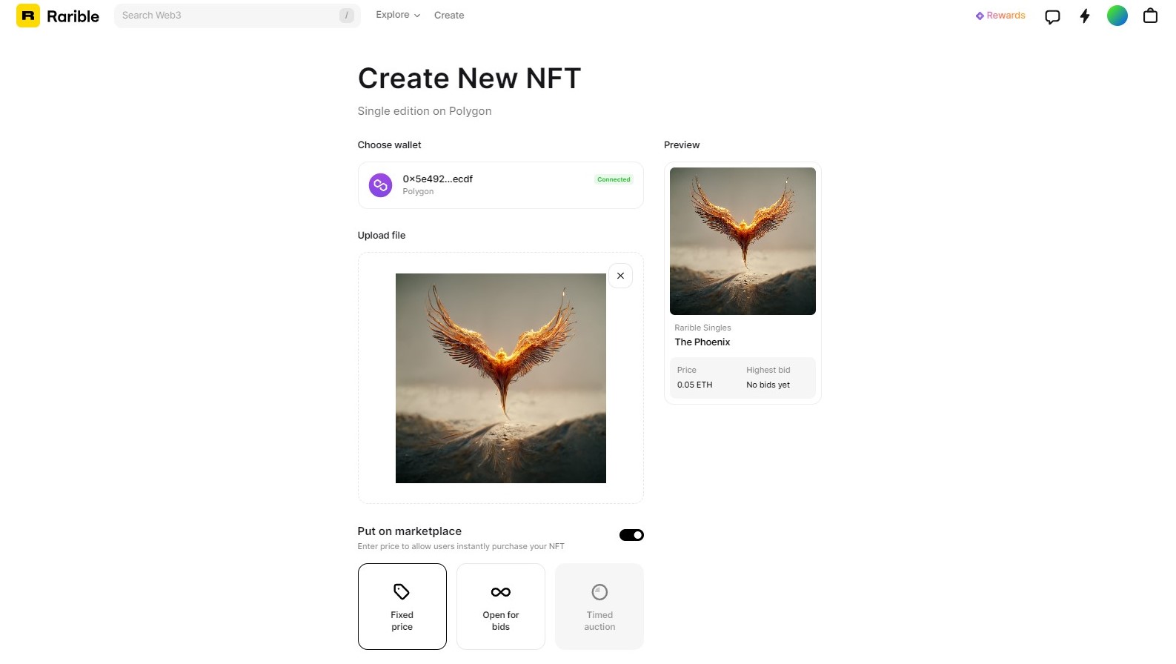Expand the Explore dropdown menu

tap(398, 15)
